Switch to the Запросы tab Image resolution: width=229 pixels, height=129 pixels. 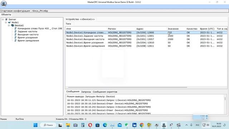click(x=86, y=92)
